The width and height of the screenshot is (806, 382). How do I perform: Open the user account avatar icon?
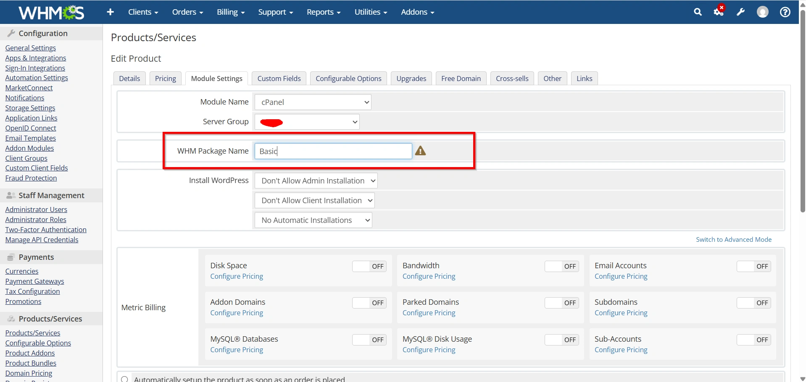[x=763, y=12]
